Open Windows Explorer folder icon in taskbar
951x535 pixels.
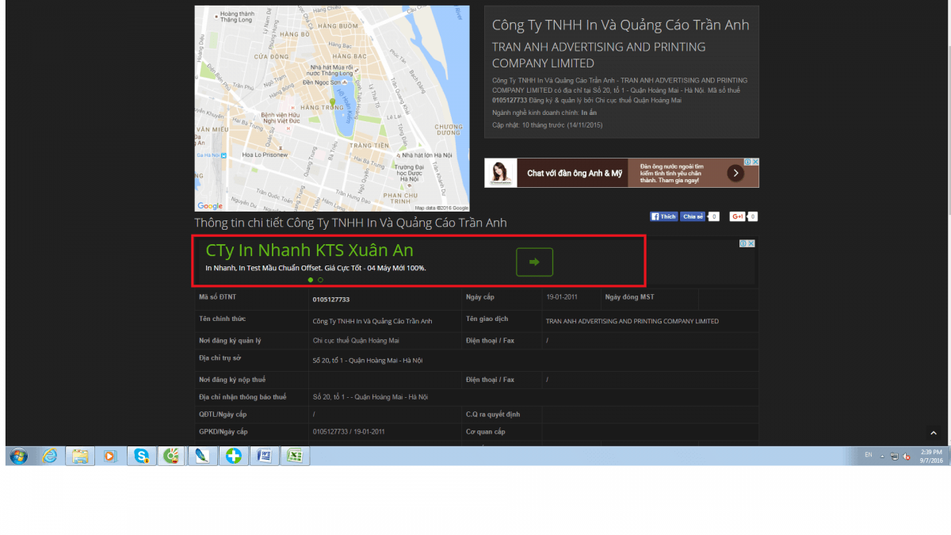pyautogui.click(x=80, y=456)
